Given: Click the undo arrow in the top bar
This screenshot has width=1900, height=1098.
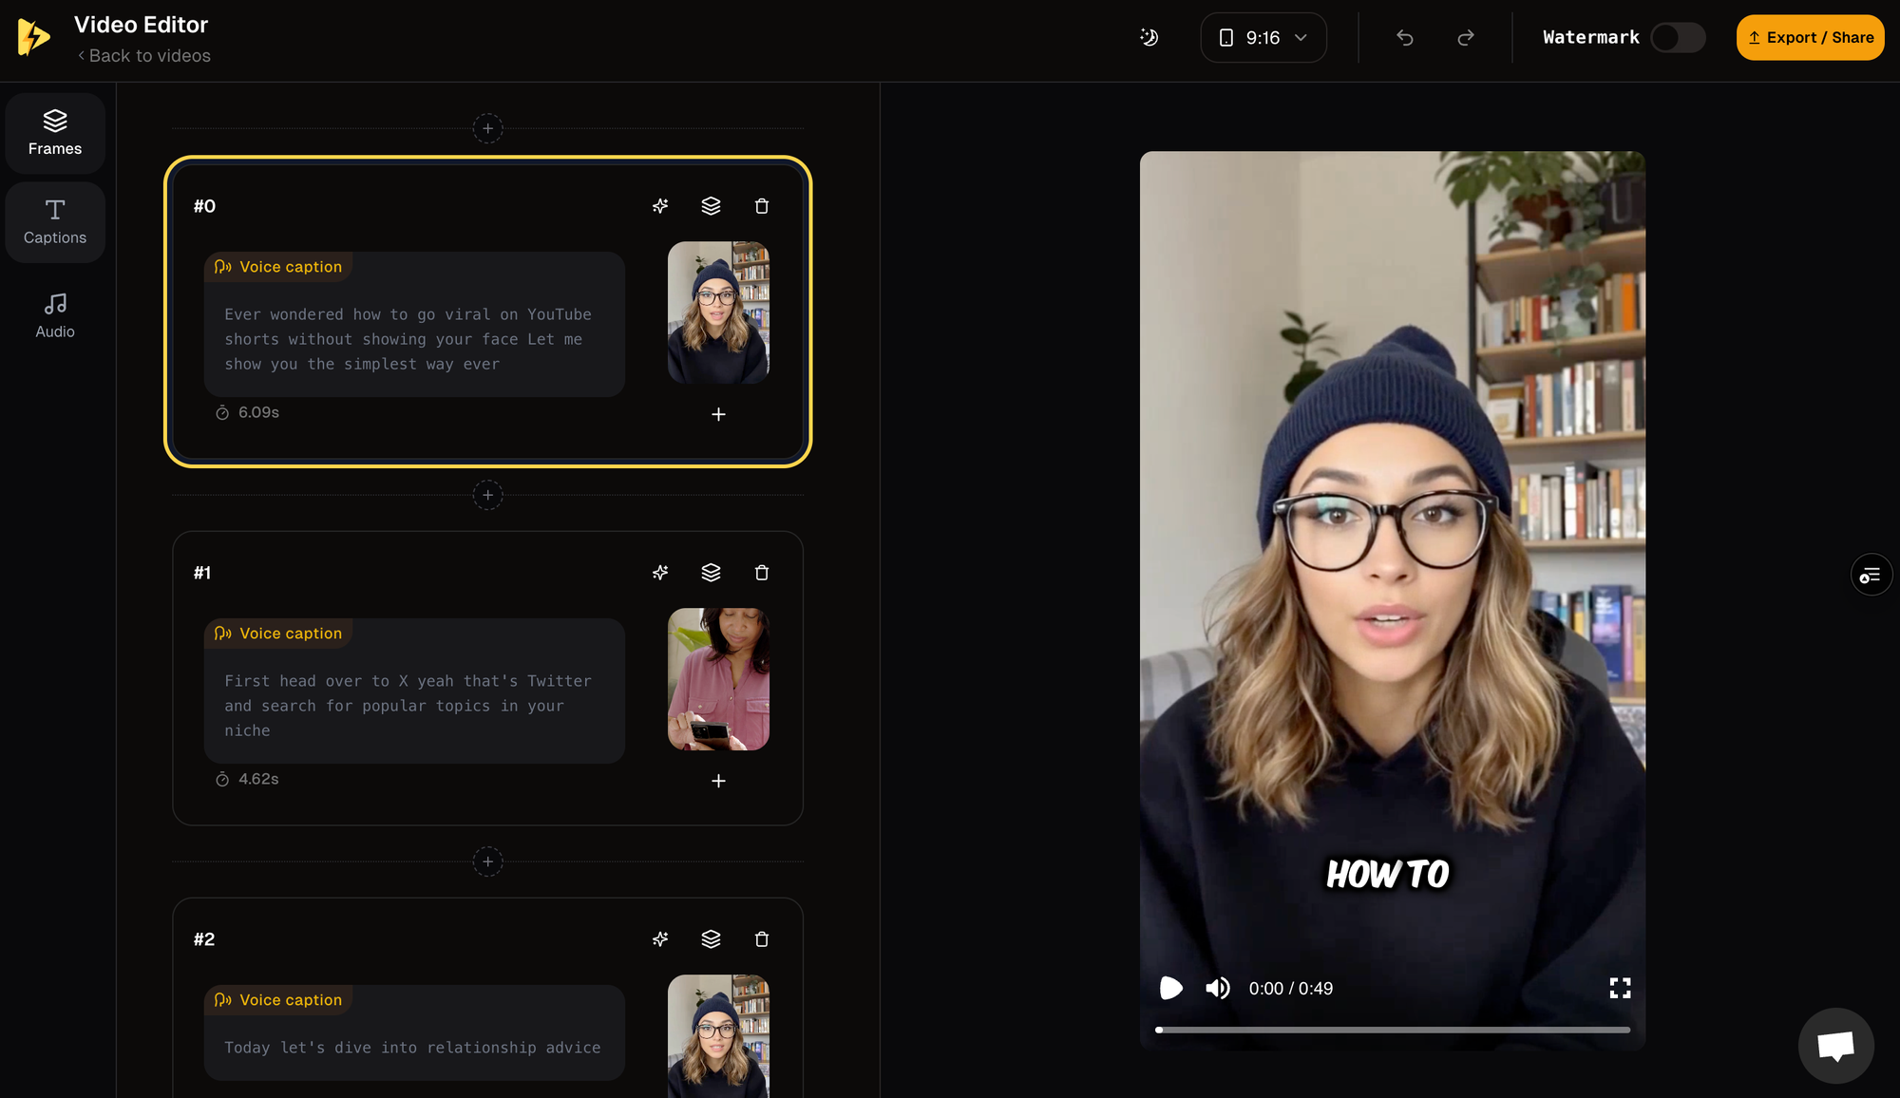Looking at the screenshot, I should pyautogui.click(x=1405, y=38).
